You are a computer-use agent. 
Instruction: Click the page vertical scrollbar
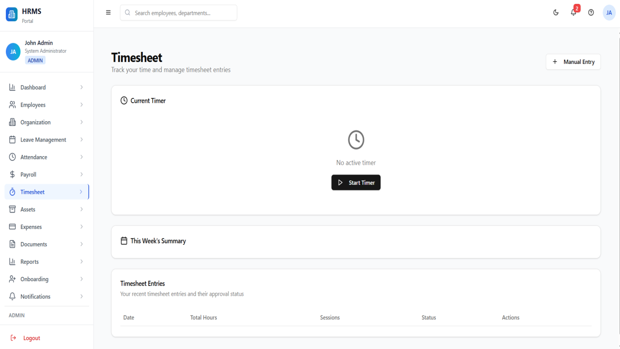pyautogui.click(x=618, y=188)
